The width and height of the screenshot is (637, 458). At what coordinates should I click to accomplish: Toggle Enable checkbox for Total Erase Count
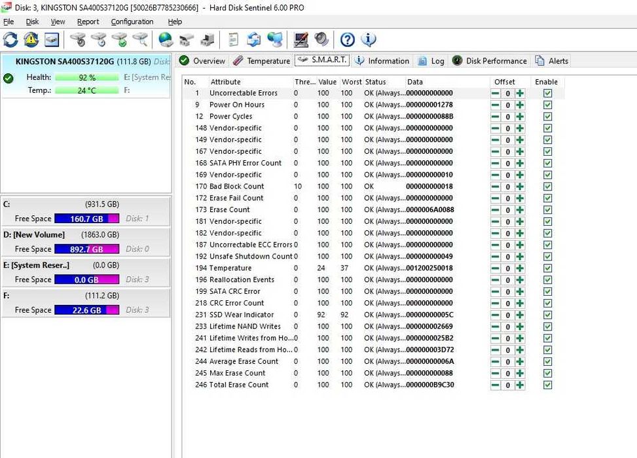pos(547,385)
